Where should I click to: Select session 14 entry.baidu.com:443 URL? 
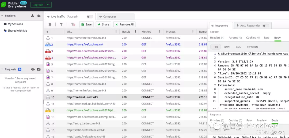pos(83,124)
